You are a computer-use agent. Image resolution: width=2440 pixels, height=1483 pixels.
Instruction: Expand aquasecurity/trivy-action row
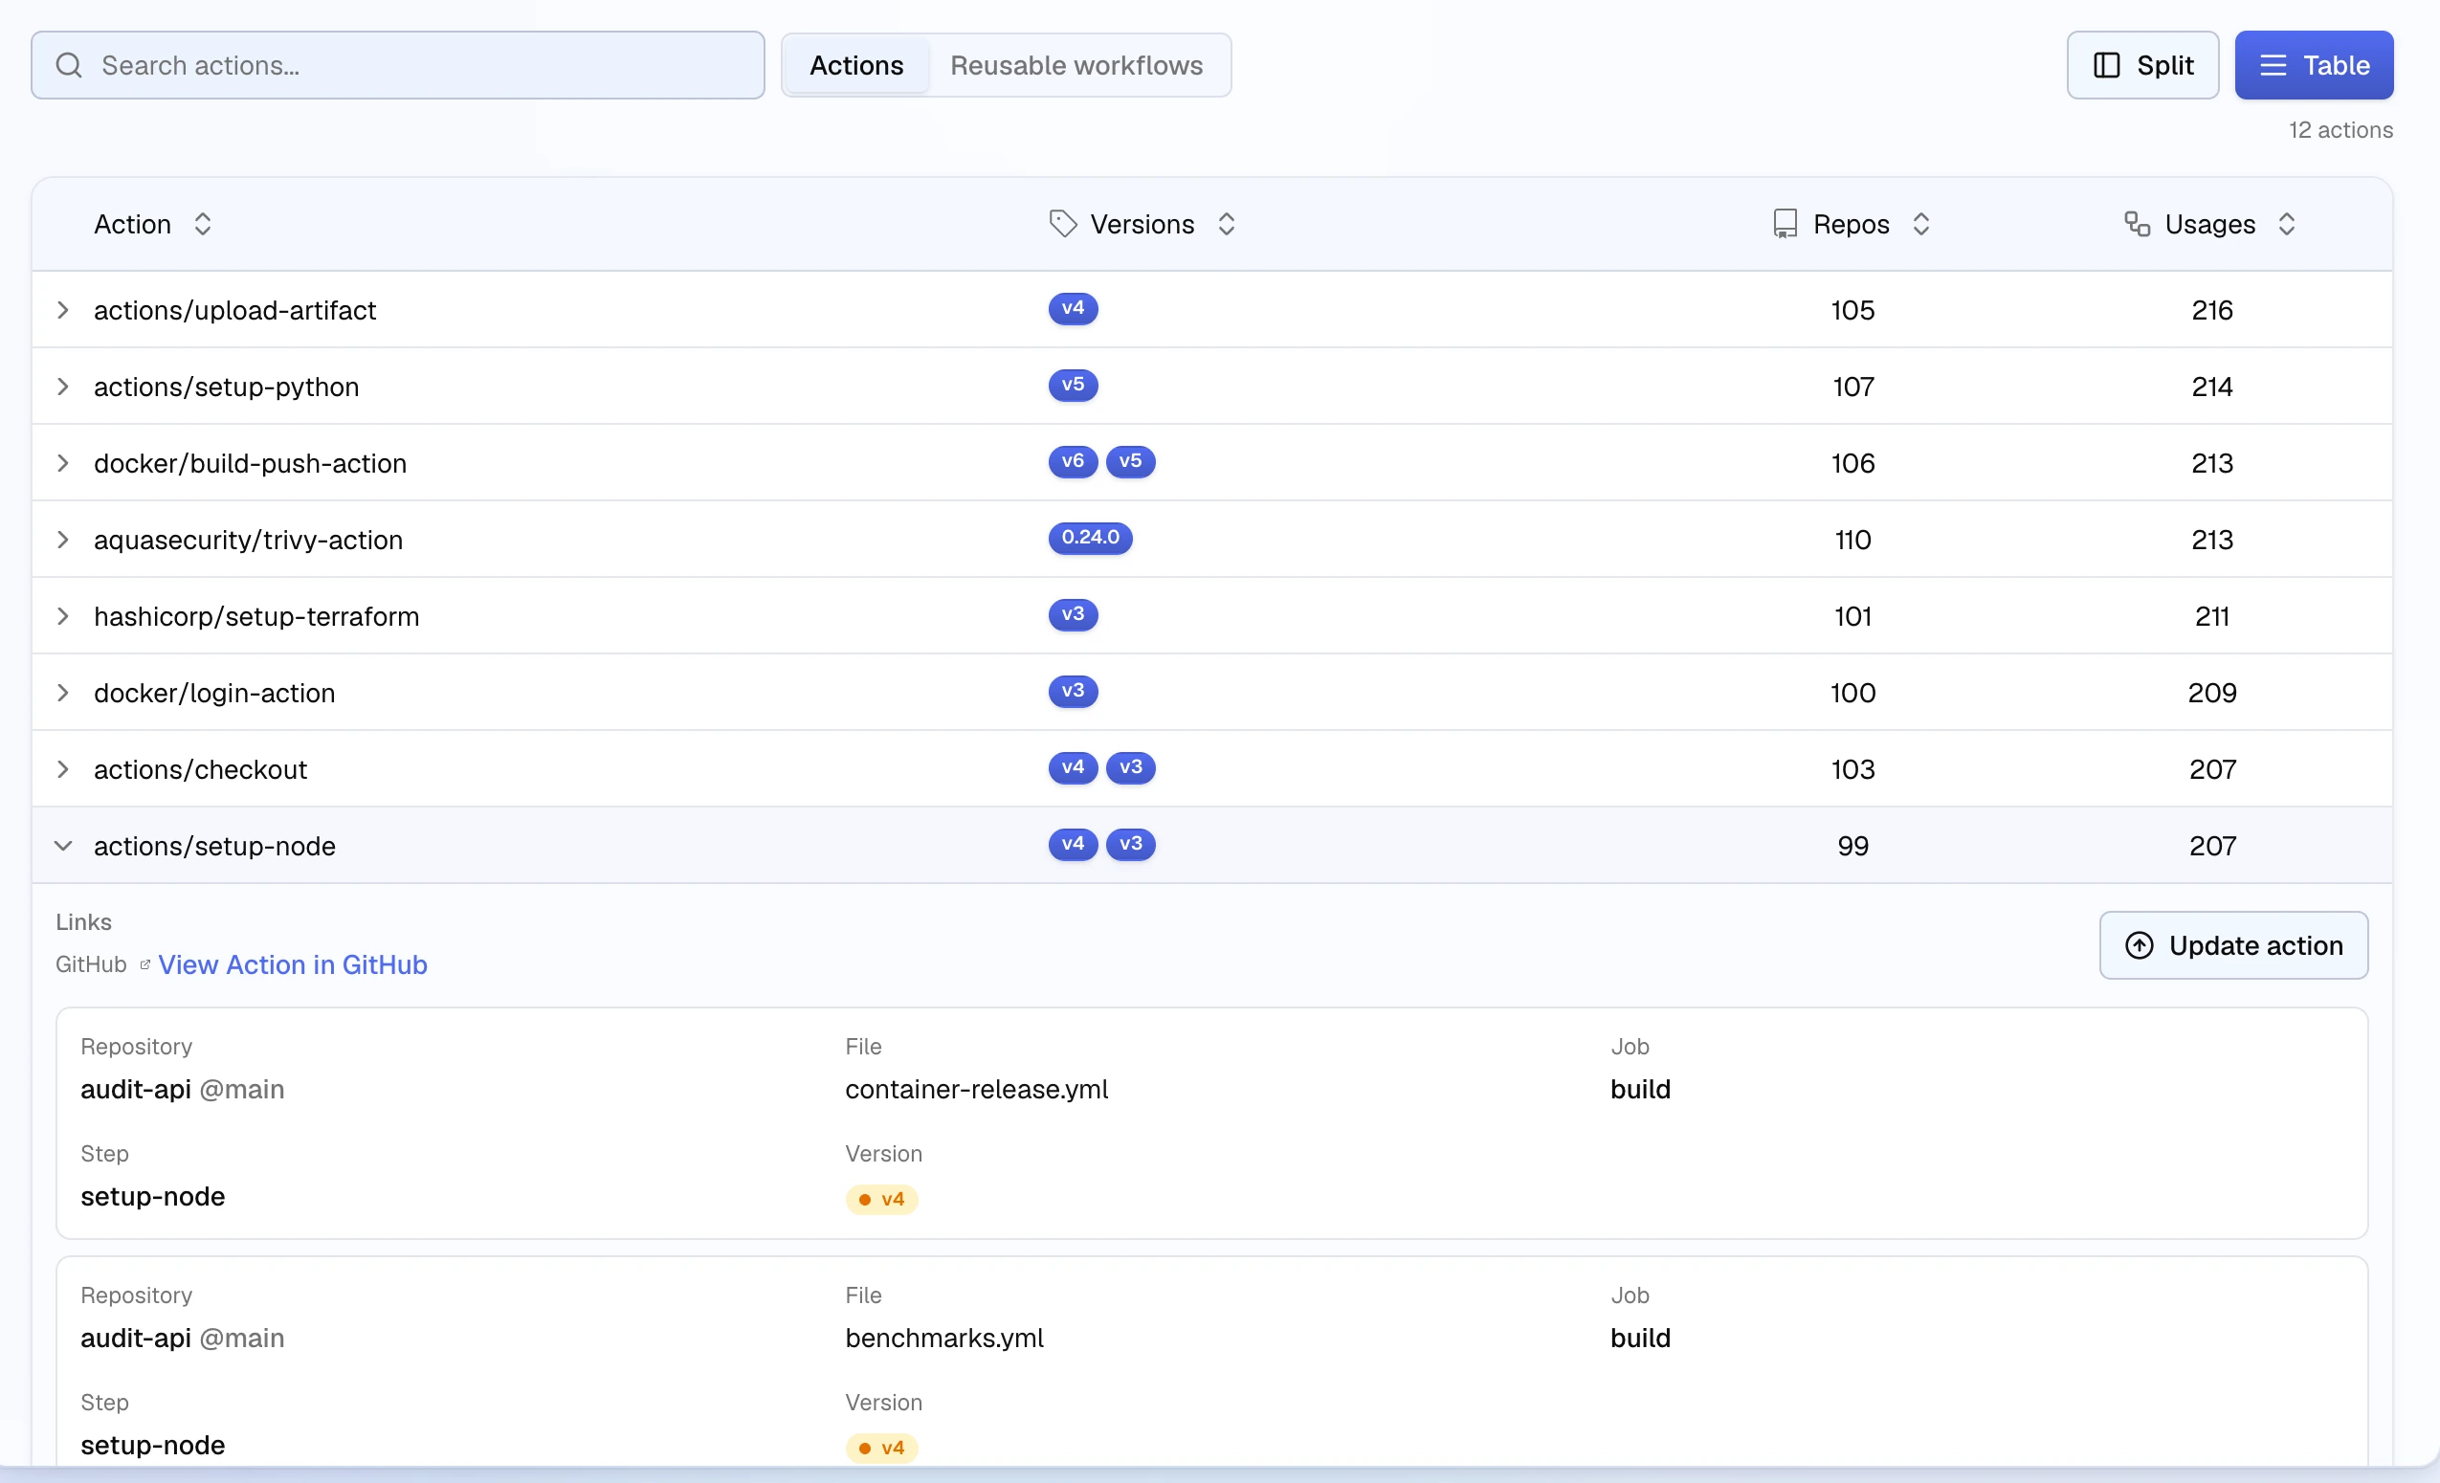(x=63, y=540)
